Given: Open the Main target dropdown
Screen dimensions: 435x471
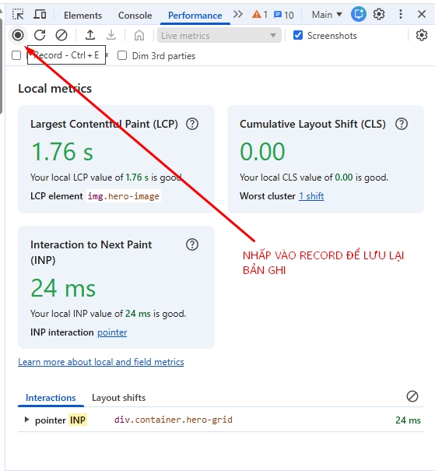Looking at the screenshot, I should coord(327,15).
